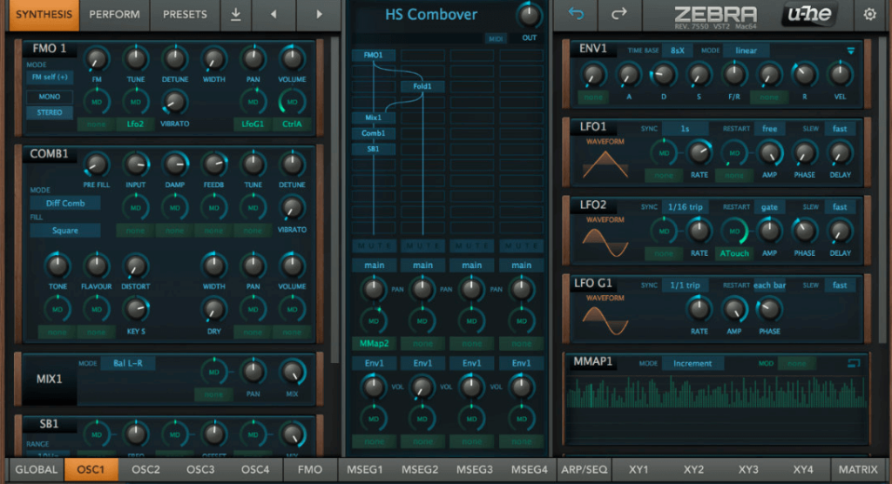Open the MATRIX tab at the bottom
Viewport: 892px width, 484px height.
tap(858, 470)
